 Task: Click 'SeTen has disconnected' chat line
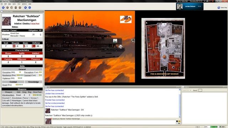(x=55, y=103)
